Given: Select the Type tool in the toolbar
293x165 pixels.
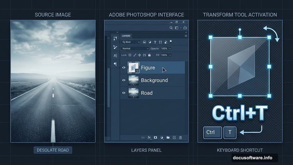Looking at the screenshot, I should [115, 55].
